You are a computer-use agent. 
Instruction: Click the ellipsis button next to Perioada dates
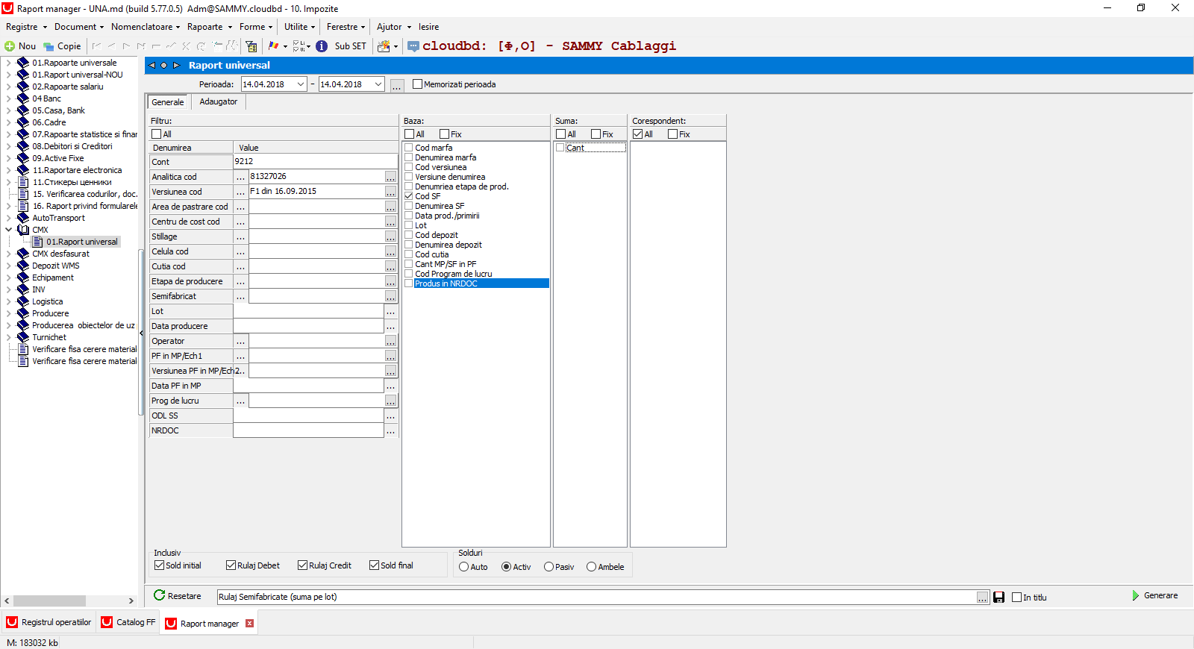pyautogui.click(x=397, y=85)
